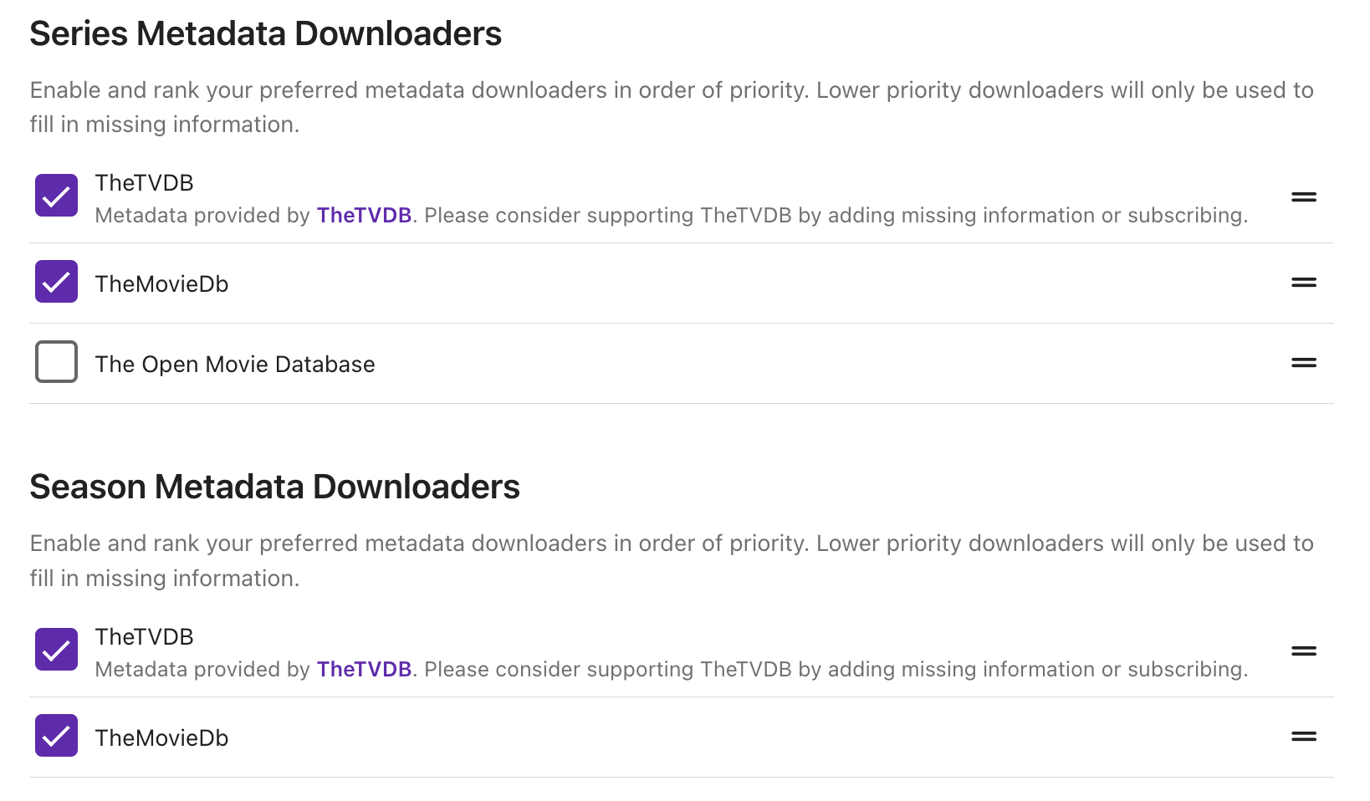Click reorder handle for Series TheMovieDb row

(1303, 283)
